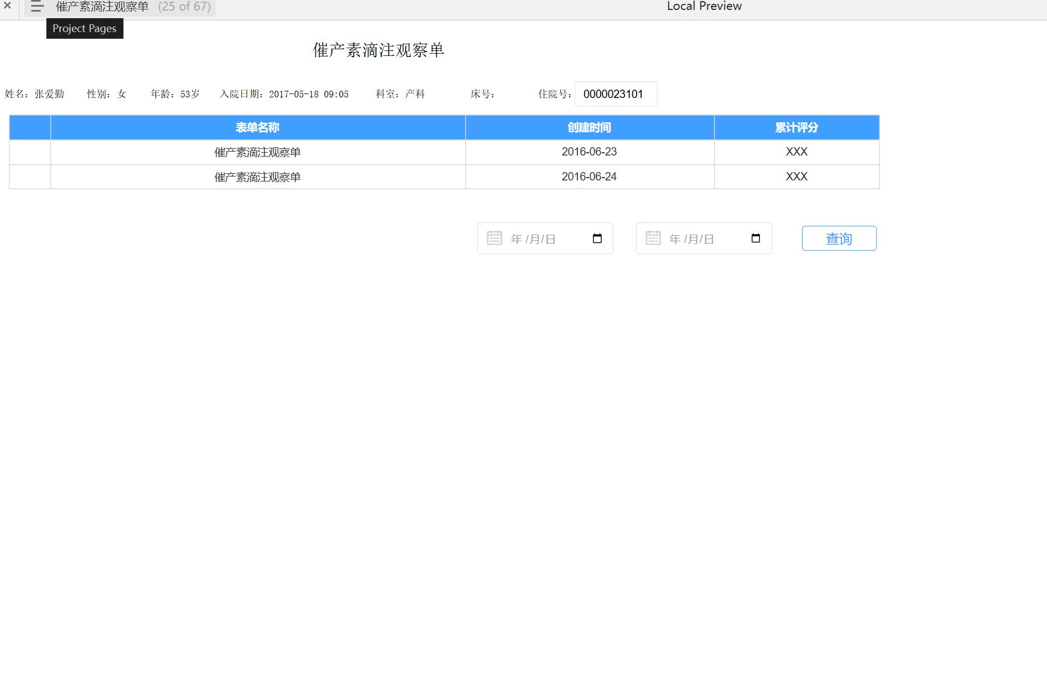Viewport: 1047px width, 689px height.
Task: Click the 表单名称 column header
Action: [x=258, y=127]
